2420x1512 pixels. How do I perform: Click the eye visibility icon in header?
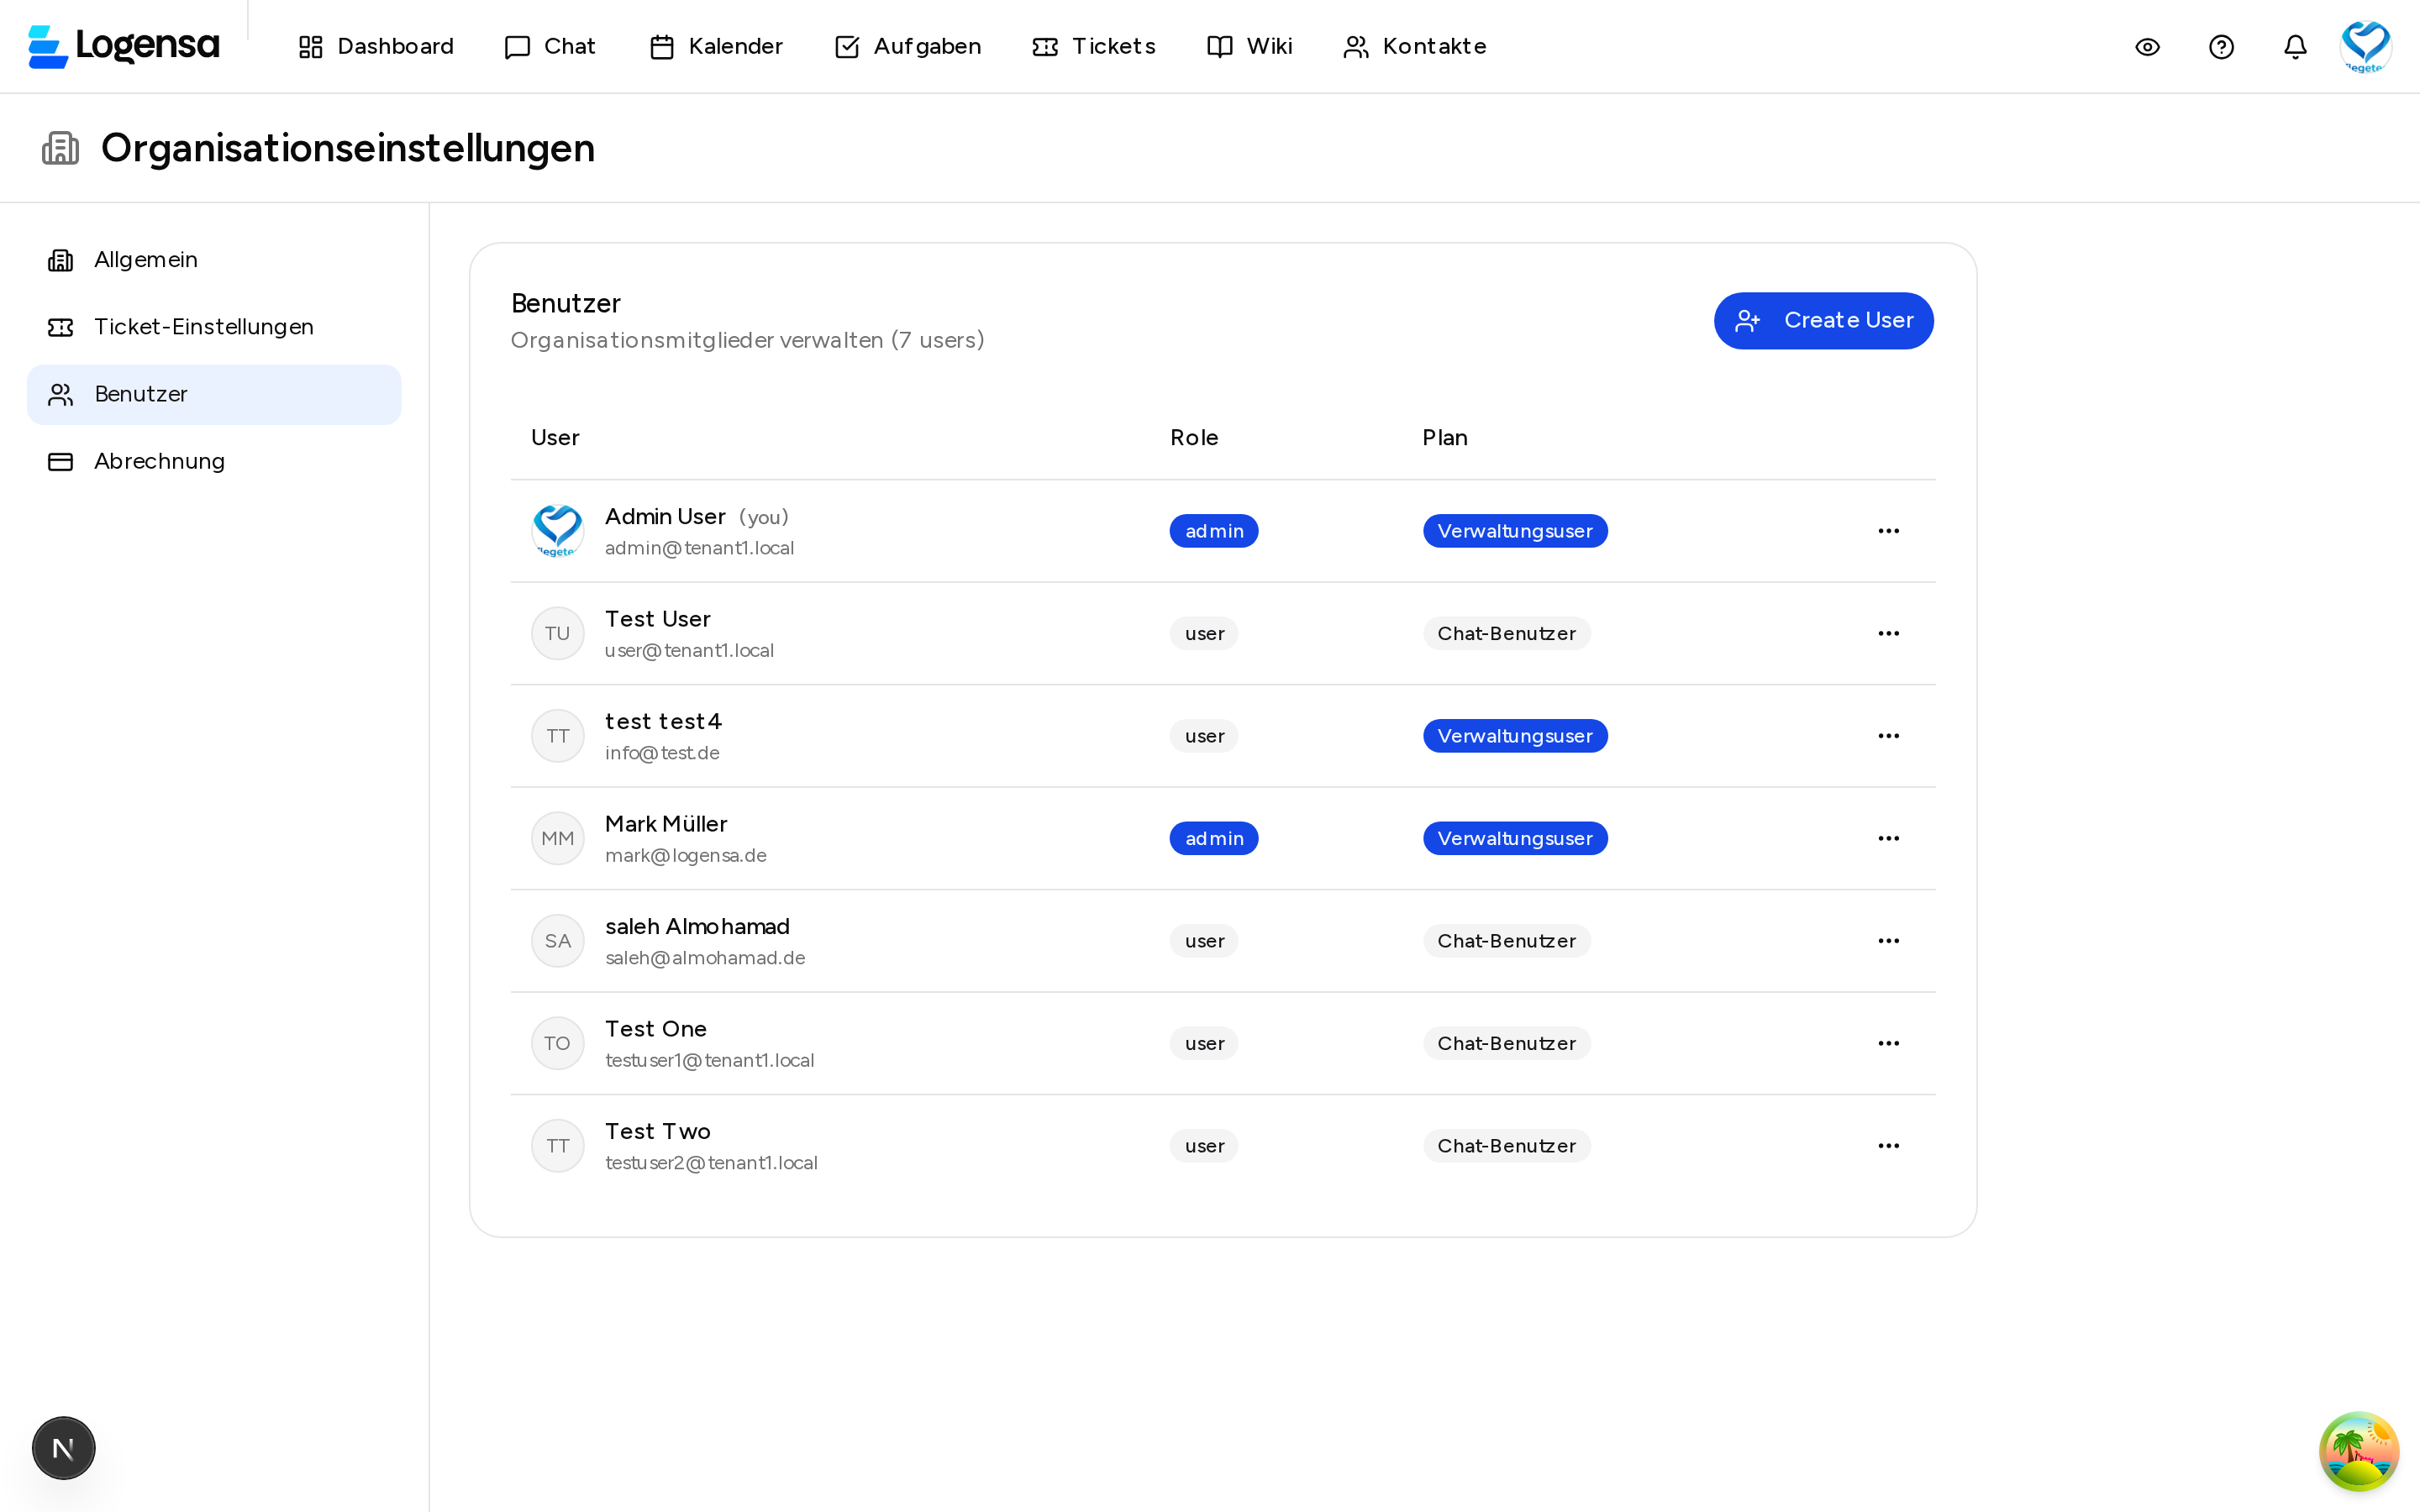pyautogui.click(x=2147, y=47)
